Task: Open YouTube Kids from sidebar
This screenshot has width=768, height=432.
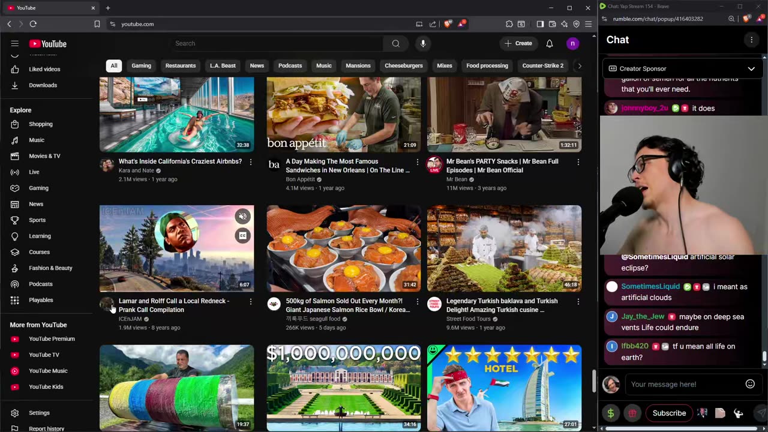Action: (x=46, y=387)
